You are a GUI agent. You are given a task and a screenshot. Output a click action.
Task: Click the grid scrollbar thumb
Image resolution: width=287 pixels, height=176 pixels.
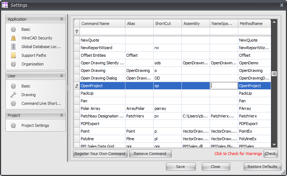pyautogui.click(x=274, y=74)
